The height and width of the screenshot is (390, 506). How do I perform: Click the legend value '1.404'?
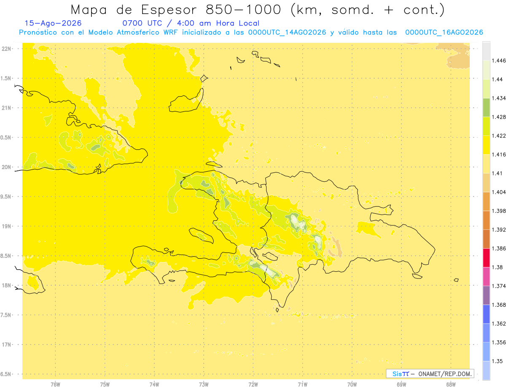499,192
